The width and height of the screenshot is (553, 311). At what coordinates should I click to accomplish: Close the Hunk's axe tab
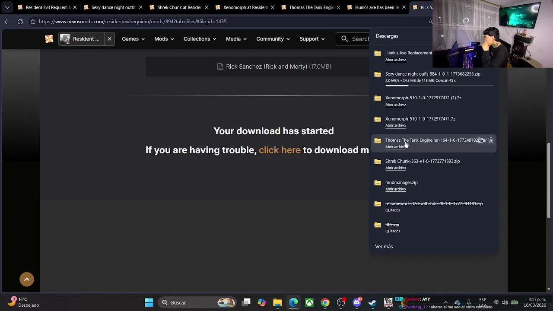click(404, 7)
